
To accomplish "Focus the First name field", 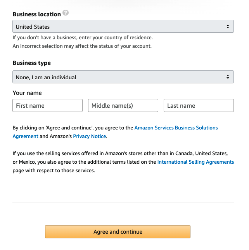I will pos(48,105).
